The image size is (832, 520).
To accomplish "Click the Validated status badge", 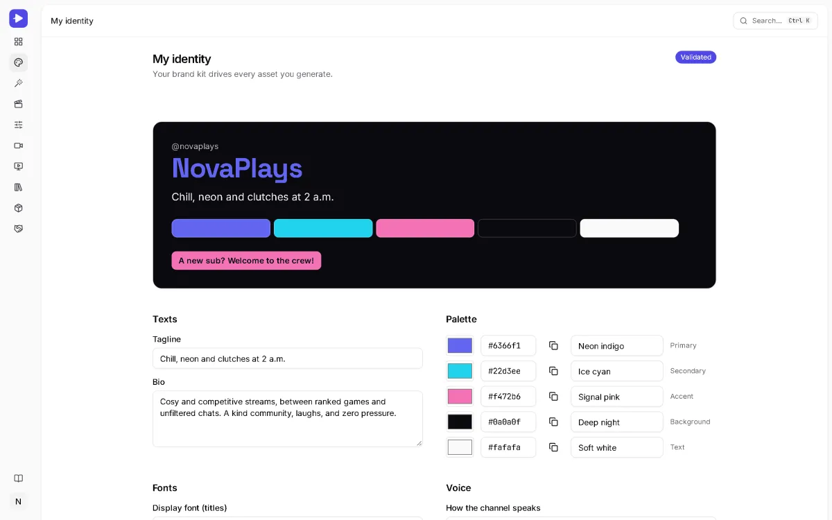I will (x=695, y=57).
